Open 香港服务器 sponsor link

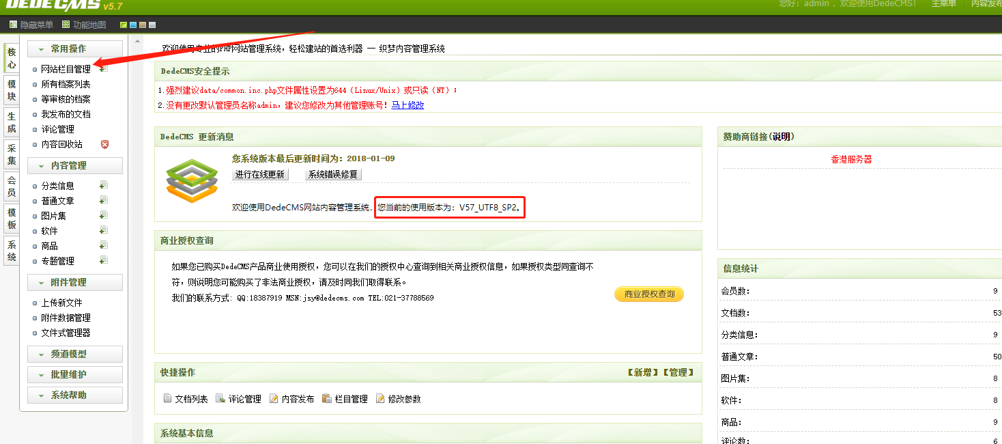pos(851,159)
